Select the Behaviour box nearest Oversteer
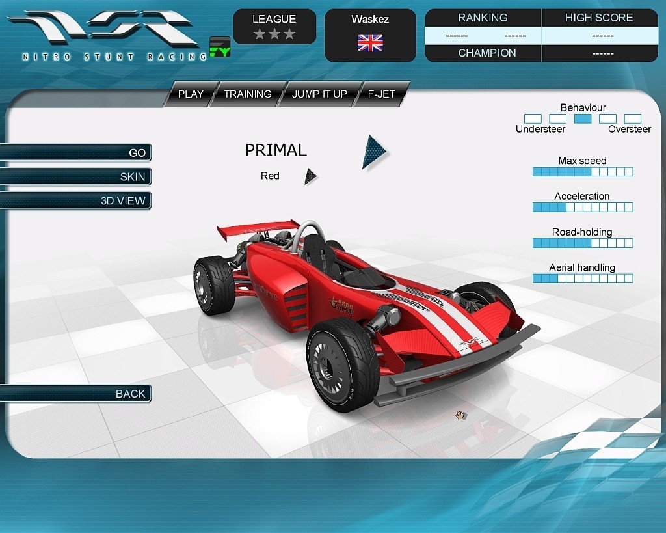 tap(632, 118)
